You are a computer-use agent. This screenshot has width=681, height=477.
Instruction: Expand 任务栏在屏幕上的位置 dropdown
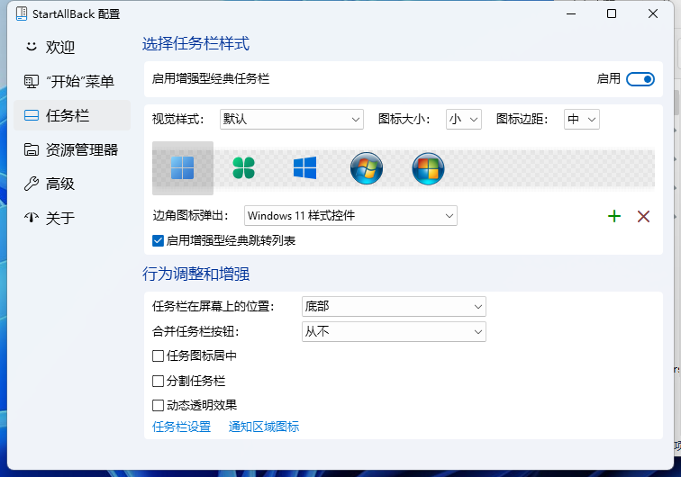coord(394,307)
